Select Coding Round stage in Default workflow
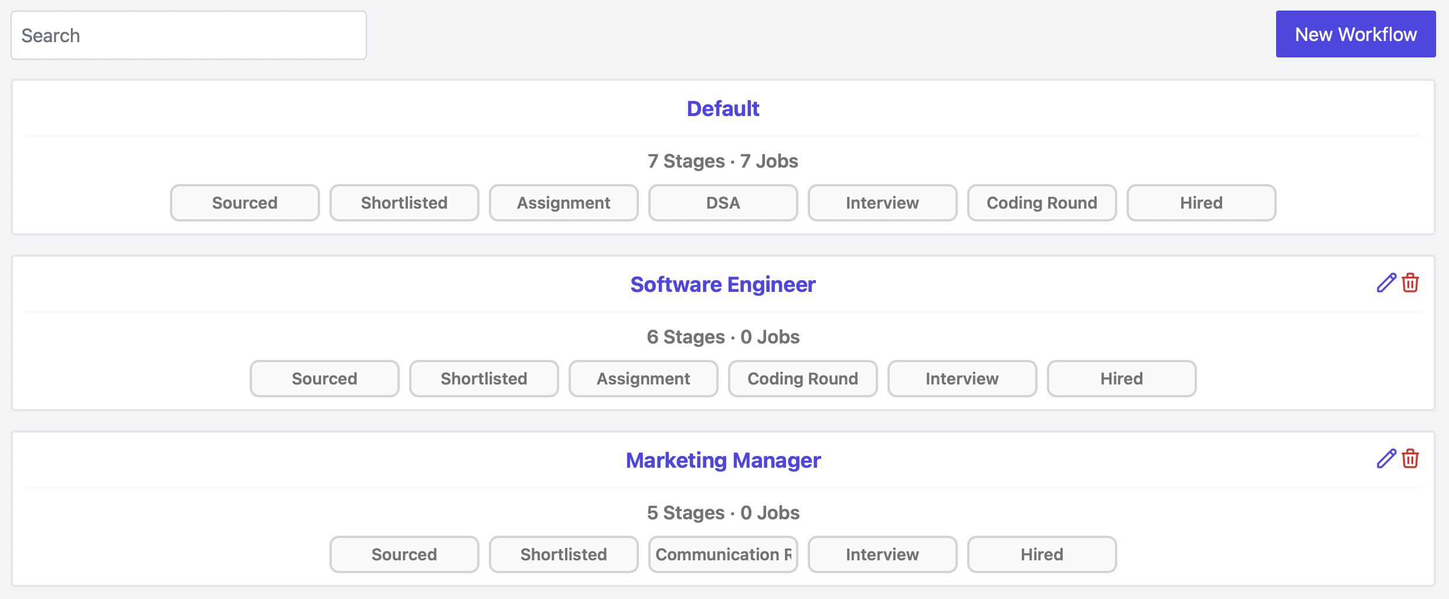Image resolution: width=1449 pixels, height=599 pixels. point(1042,203)
